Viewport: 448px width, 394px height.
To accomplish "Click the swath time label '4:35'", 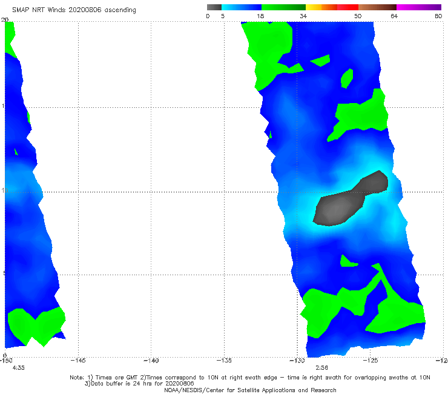I will [x=19, y=368].
